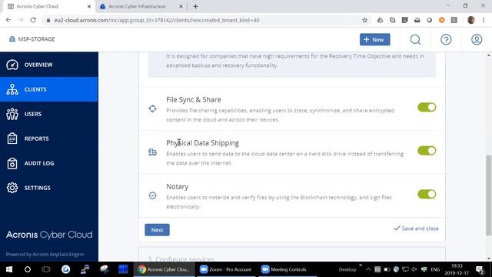This screenshot has height=277, width=492.
Task: Click the Settings gear icon
Action: (x=12, y=188)
